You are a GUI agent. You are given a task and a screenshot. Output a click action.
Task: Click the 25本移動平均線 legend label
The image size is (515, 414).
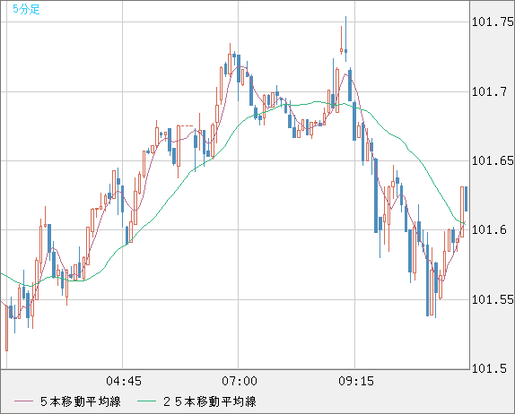tap(210, 401)
